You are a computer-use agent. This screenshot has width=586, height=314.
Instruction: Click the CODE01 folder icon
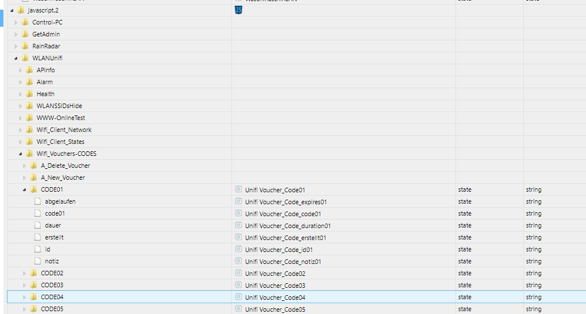[34, 189]
